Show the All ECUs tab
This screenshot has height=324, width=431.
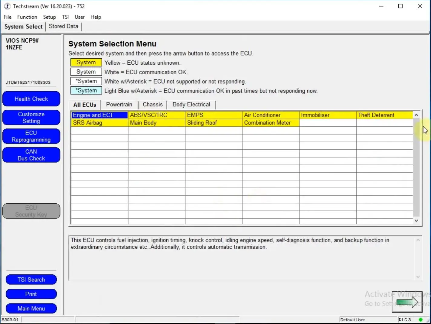[x=85, y=105]
